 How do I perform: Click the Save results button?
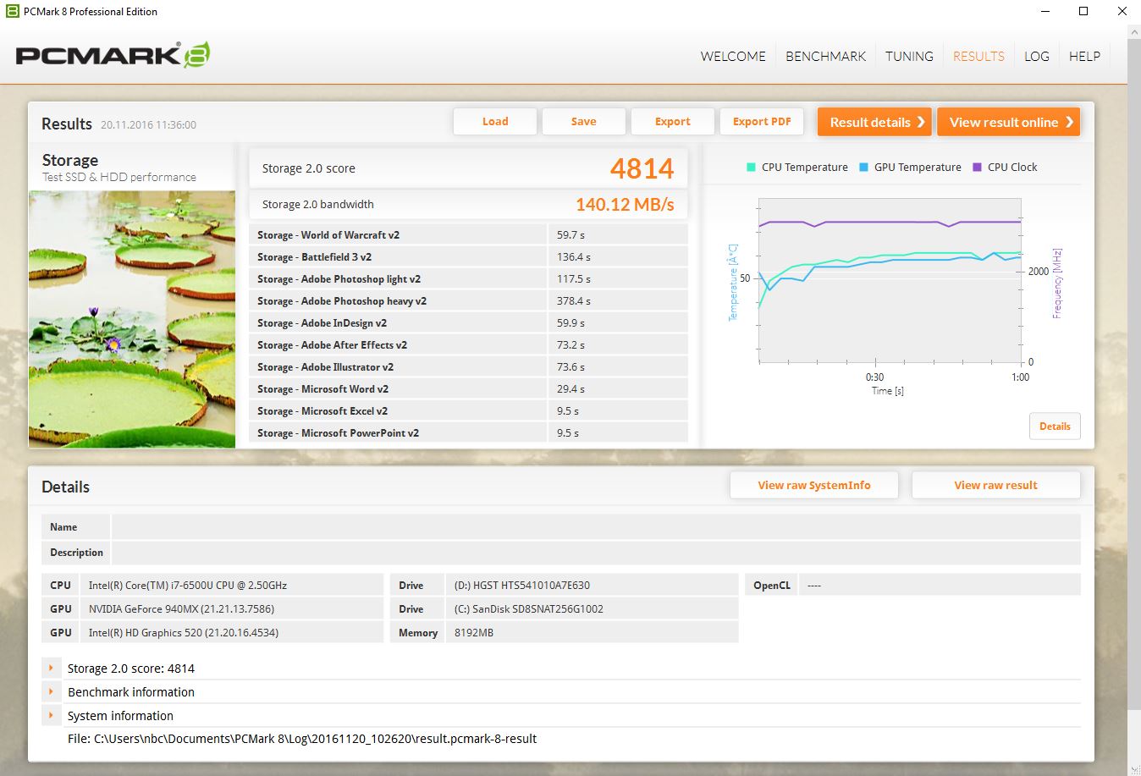584,122
